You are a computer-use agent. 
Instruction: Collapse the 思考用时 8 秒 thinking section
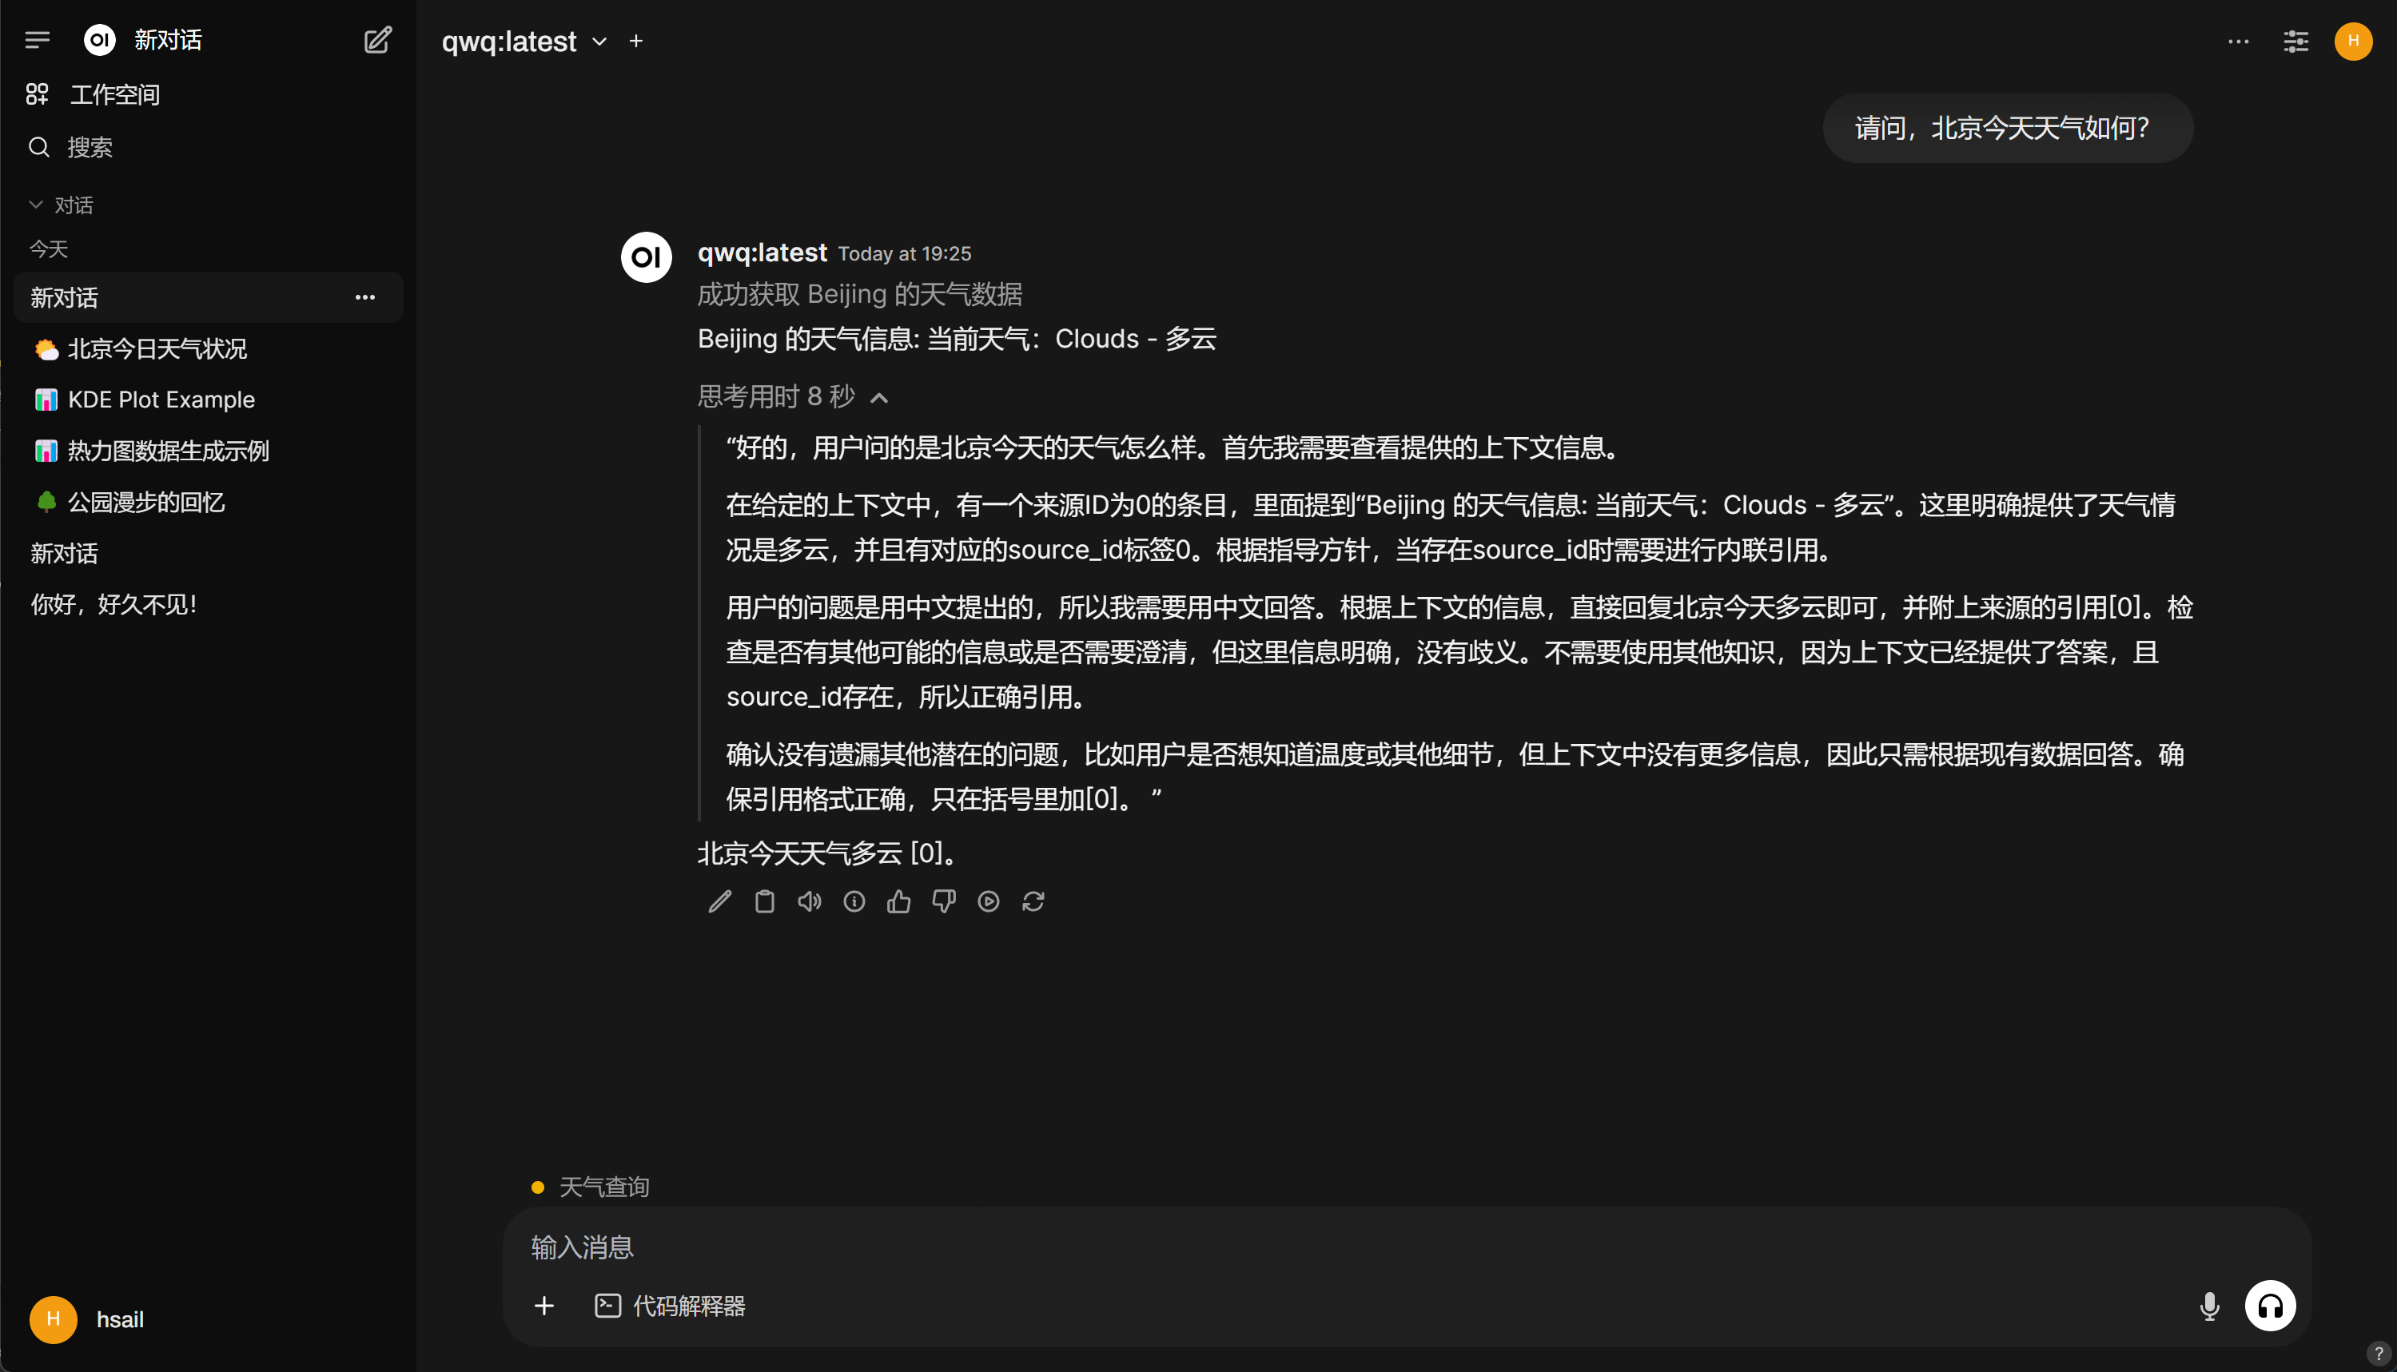coord(793,396)
